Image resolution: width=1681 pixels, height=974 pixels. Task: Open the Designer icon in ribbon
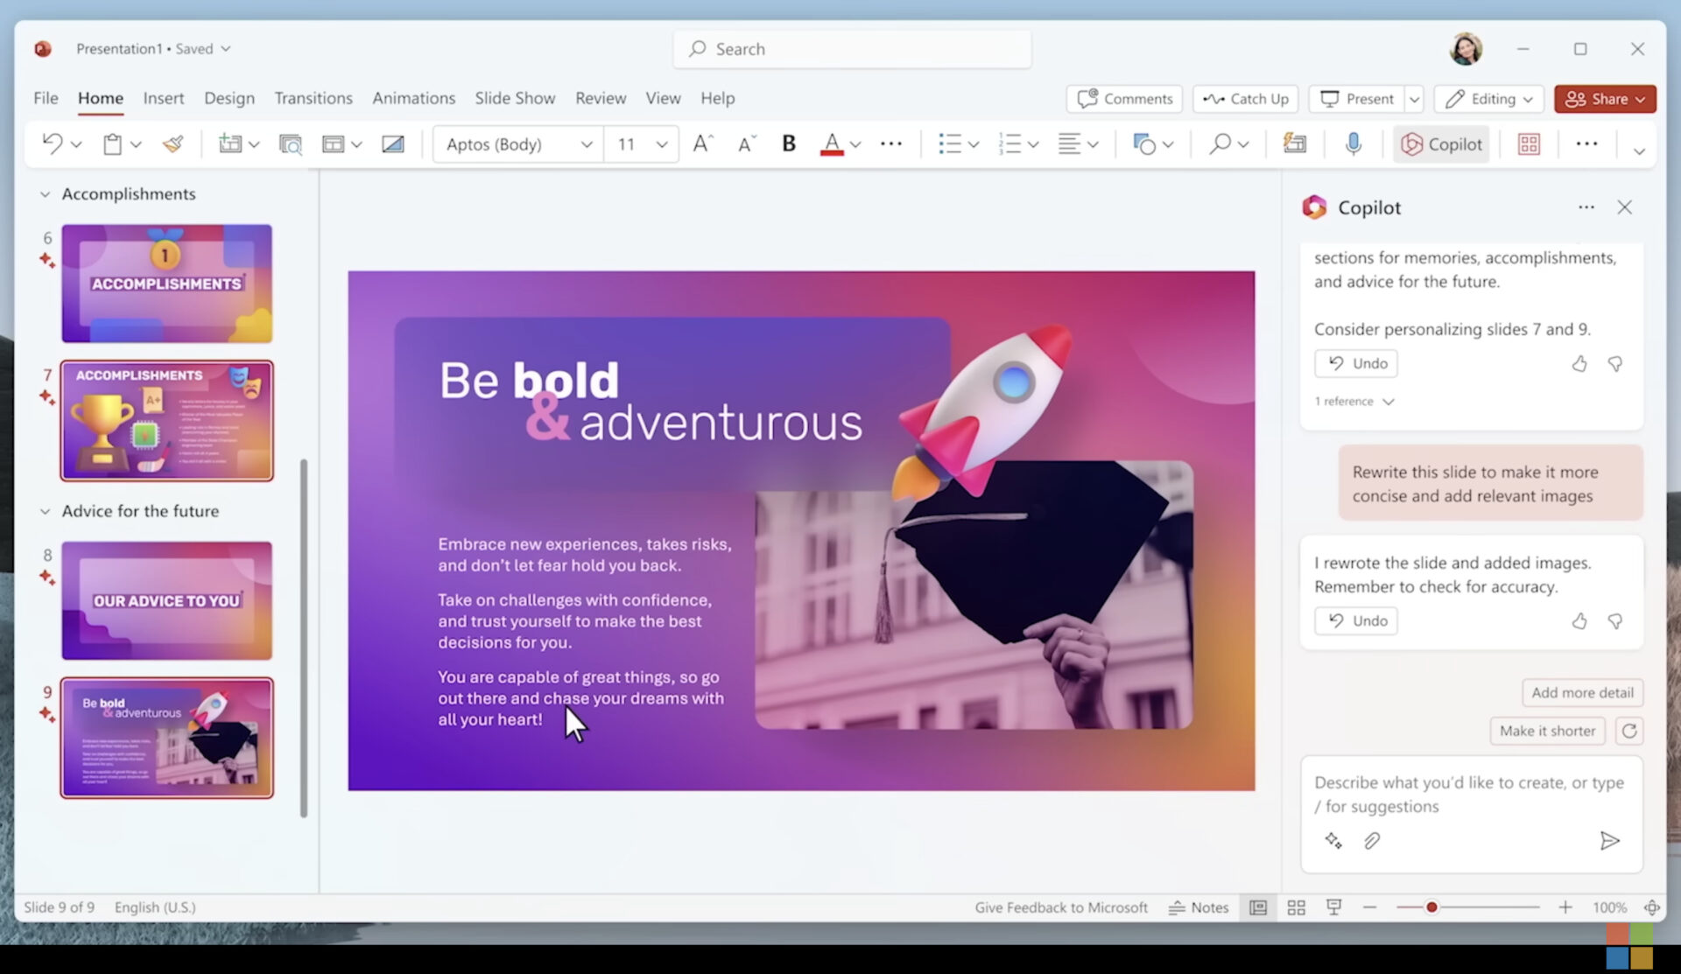pos(1294,144)
